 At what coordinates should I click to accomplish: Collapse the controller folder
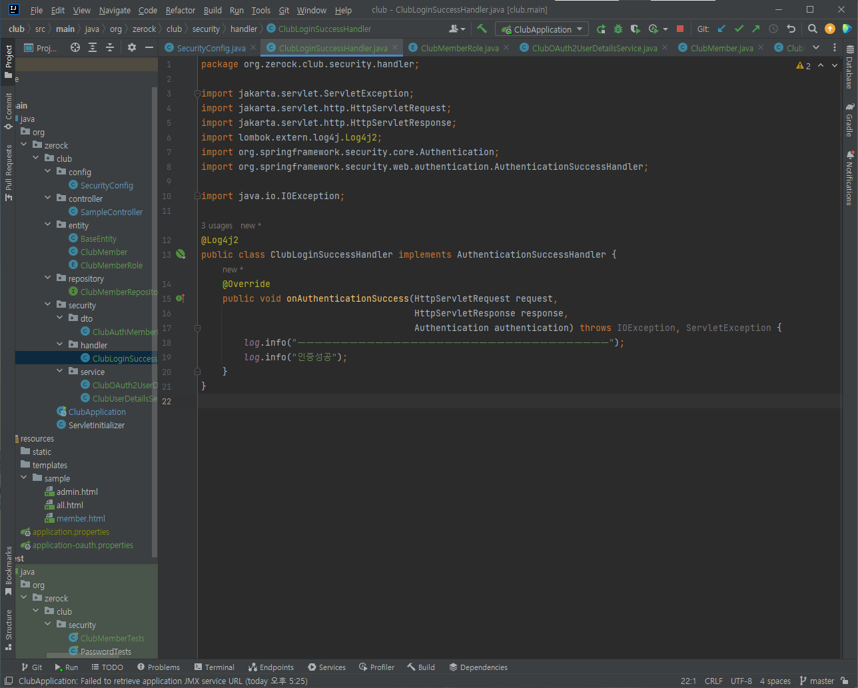(x=48, y=198)
